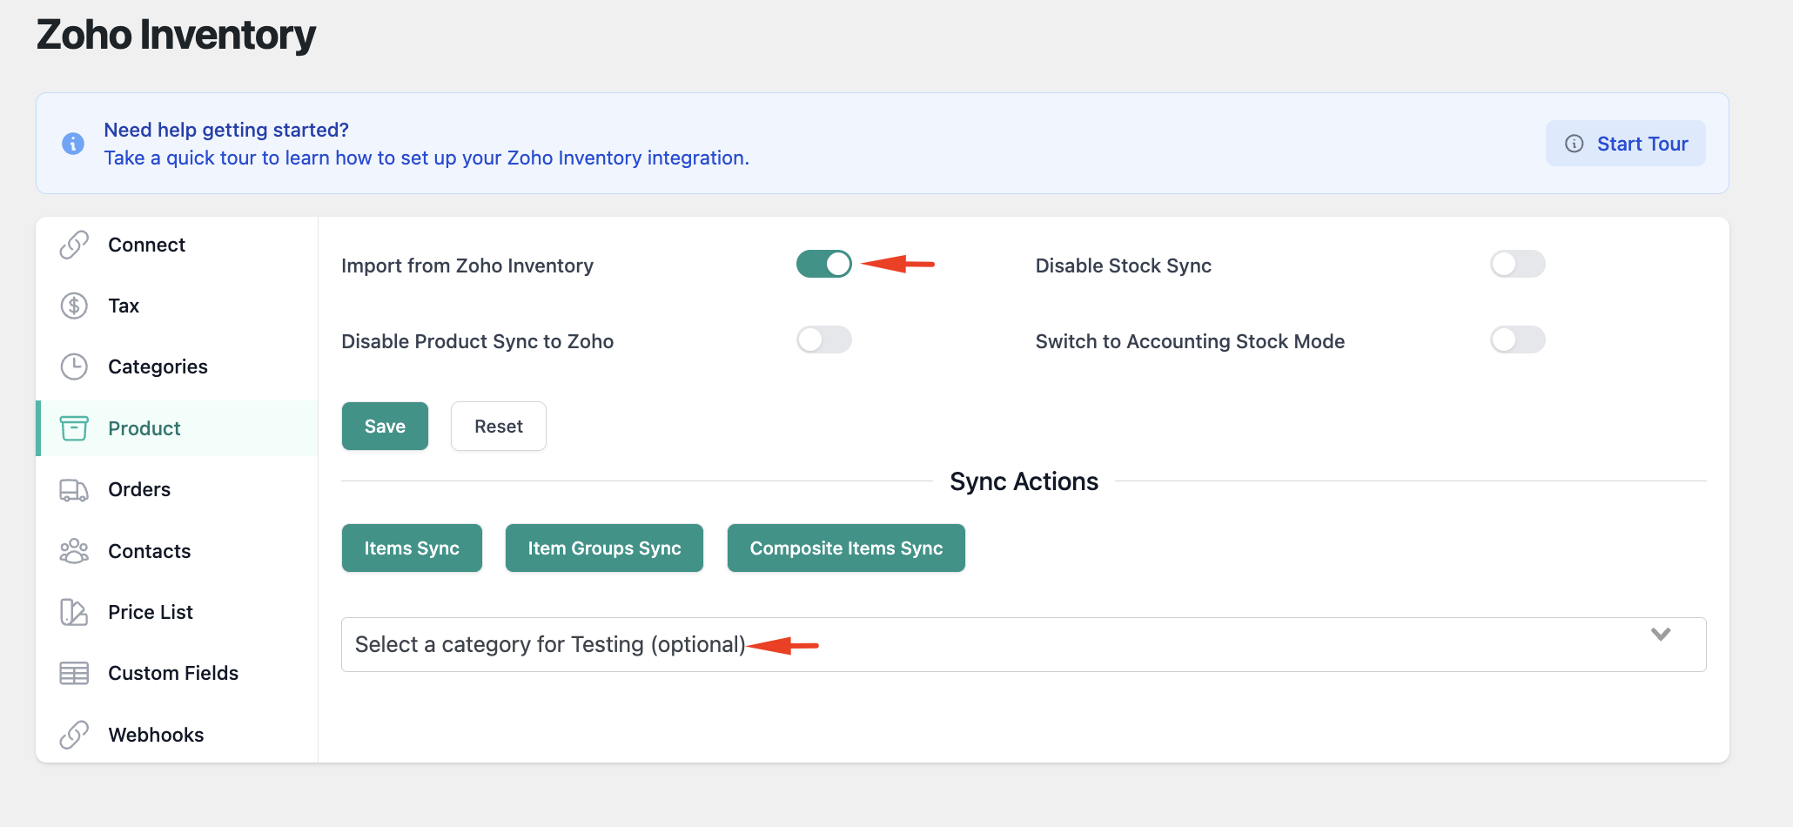The height and width of the screenshot is (827, 1793).
Task: Click the Contacts people icon
Action: 74,551
